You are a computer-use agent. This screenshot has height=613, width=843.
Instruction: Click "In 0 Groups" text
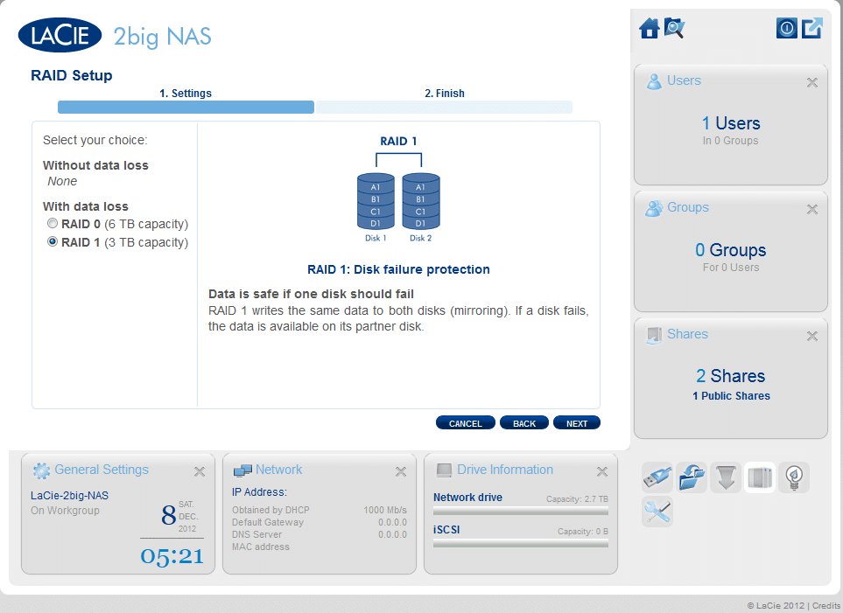731,141
